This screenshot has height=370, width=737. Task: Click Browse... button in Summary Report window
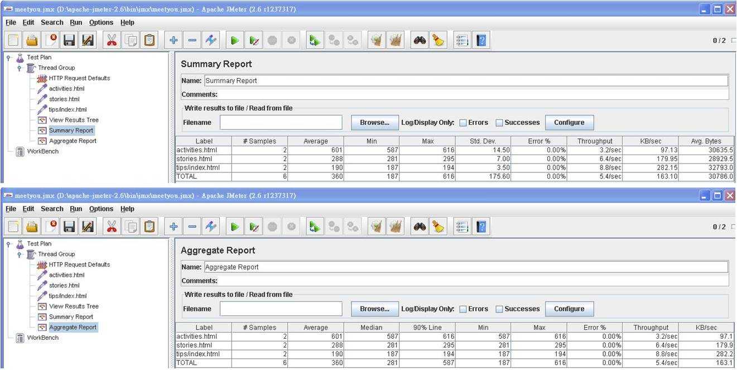(x=374, y=123)
